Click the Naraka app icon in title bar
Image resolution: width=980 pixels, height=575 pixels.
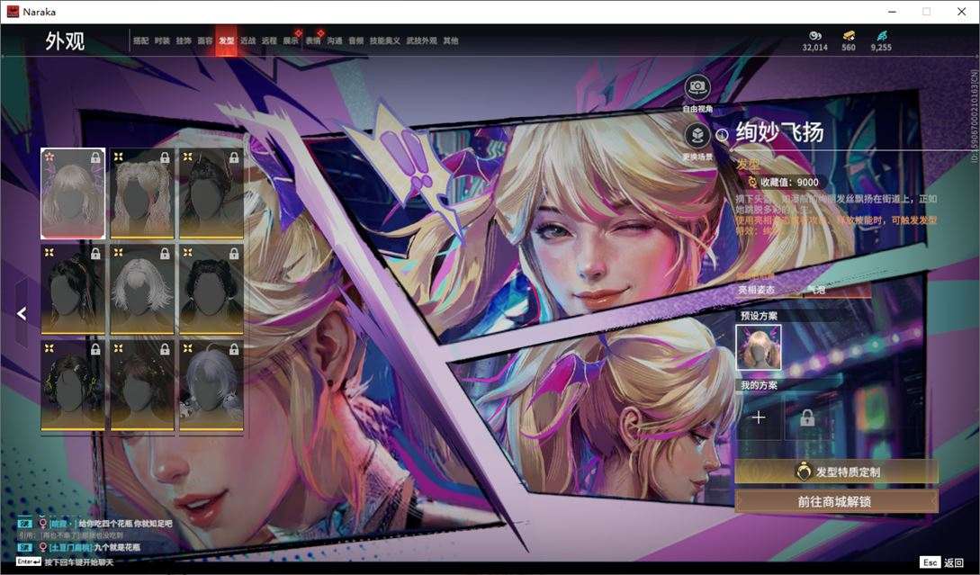click(13, 12)
